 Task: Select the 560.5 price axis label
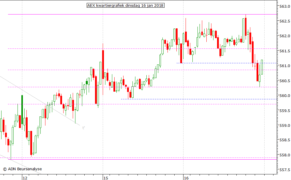pyautogui.click(x=284, y=81)
